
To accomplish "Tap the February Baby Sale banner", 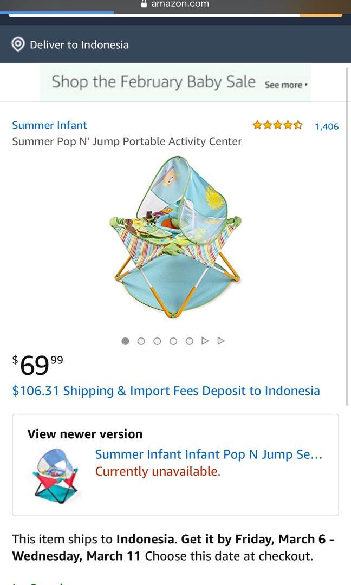I will [153, 82].
